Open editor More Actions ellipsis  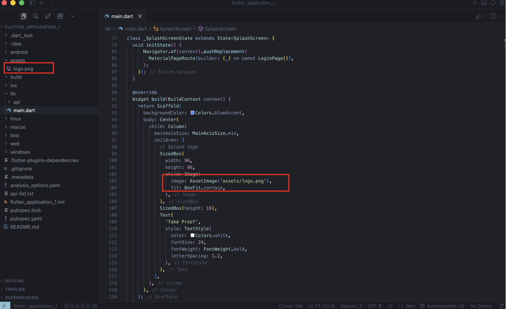(502, 16)
